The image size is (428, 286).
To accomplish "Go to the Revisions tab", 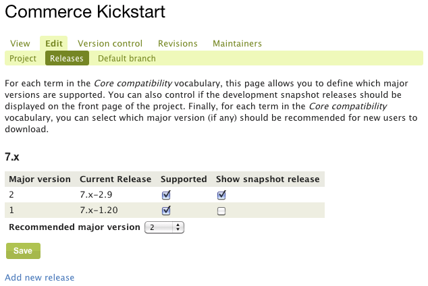I will (178, 43).
